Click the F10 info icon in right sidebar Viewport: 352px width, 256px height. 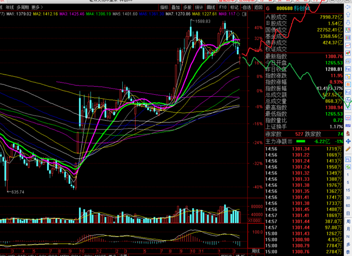(348, 69)
